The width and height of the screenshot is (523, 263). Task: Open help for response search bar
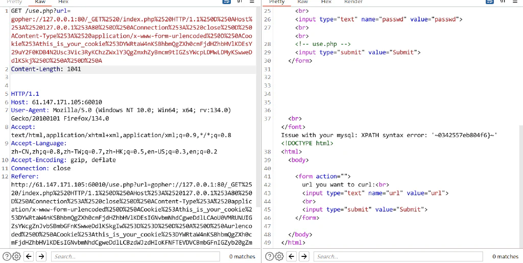tap(270, 256)
